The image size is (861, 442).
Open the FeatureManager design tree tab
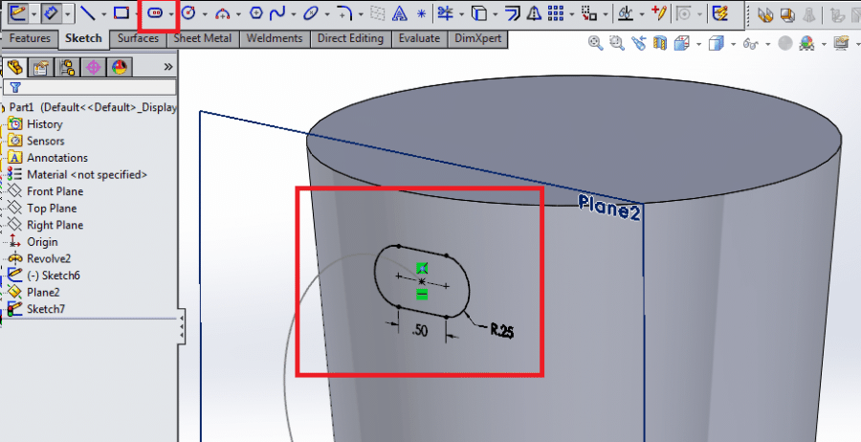(14, 67)
